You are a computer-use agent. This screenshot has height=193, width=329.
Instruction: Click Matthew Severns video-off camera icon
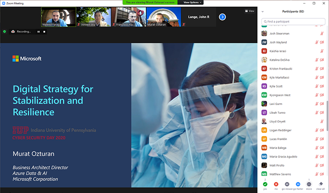pos(322,174)
